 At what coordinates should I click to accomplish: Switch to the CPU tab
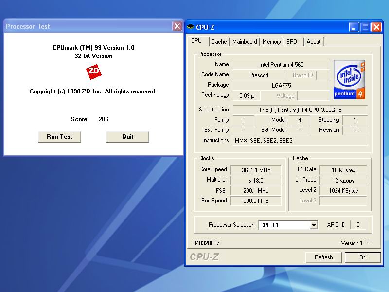pos(197,41)
